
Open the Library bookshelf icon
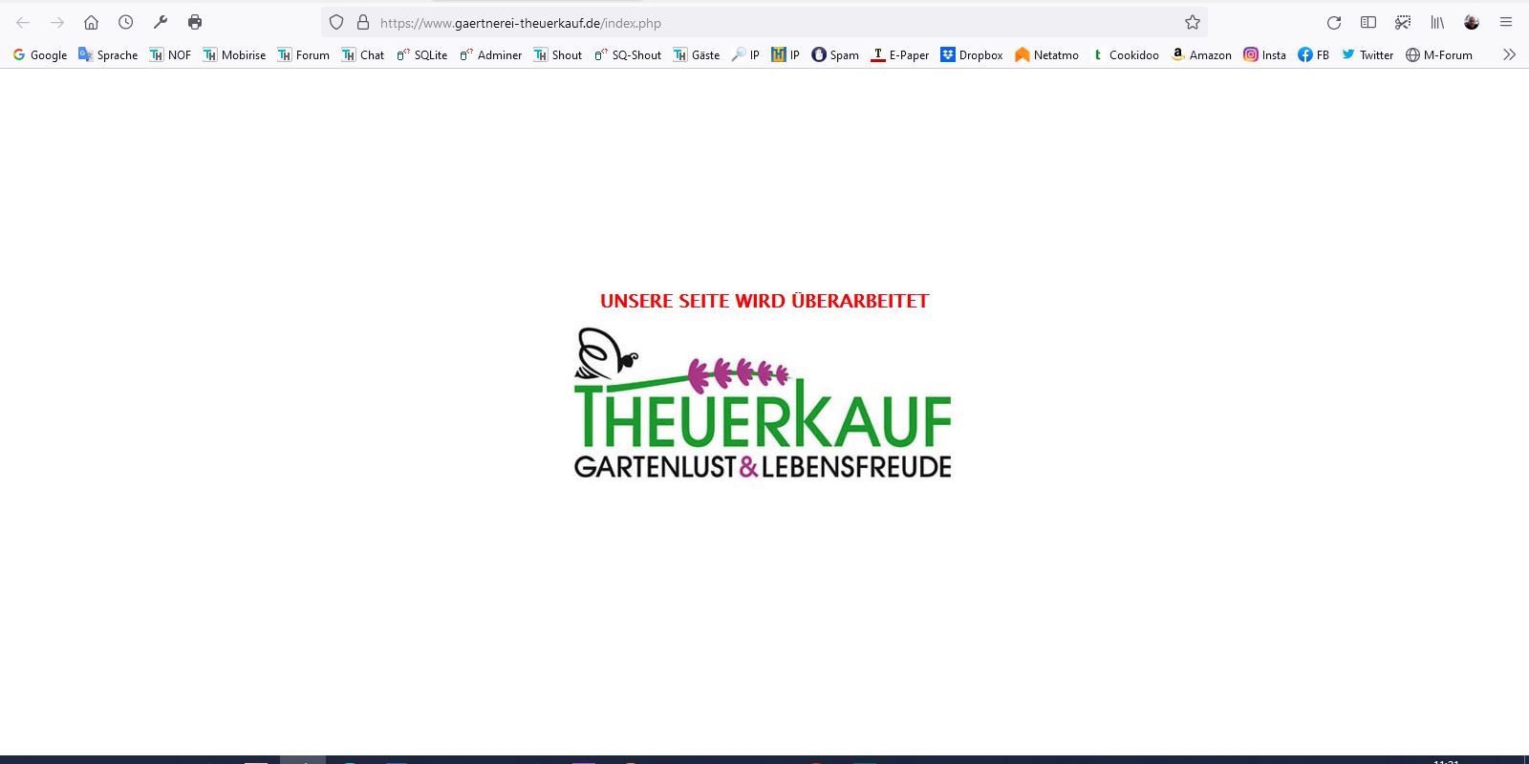pyautogui.click(x=1437, y=22)
